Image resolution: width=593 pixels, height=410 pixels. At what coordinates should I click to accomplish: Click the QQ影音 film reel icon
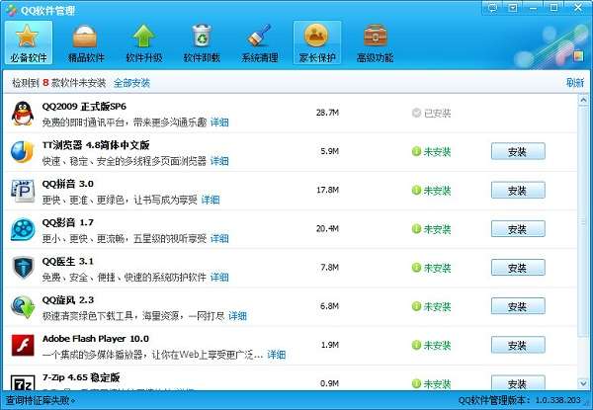click(x=23, y=229)
